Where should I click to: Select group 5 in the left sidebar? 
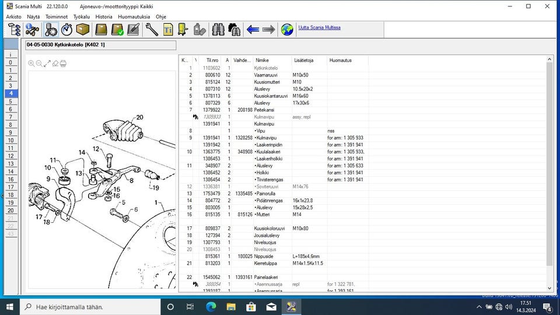[10, 101]
